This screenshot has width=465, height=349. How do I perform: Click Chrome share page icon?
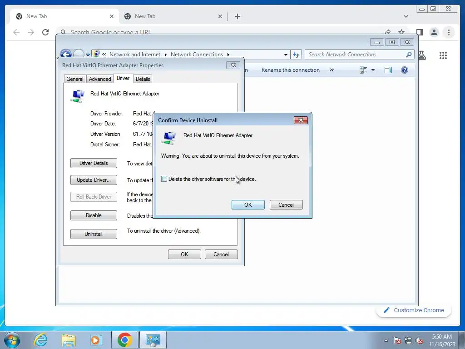(387, 32)
